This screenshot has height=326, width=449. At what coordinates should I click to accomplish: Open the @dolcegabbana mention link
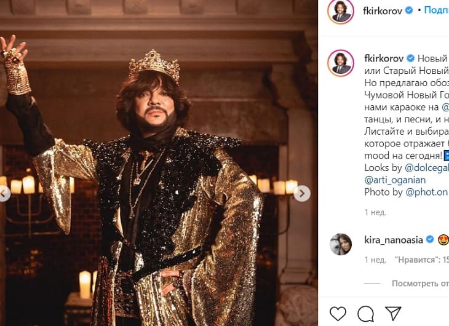coord(427,167)
